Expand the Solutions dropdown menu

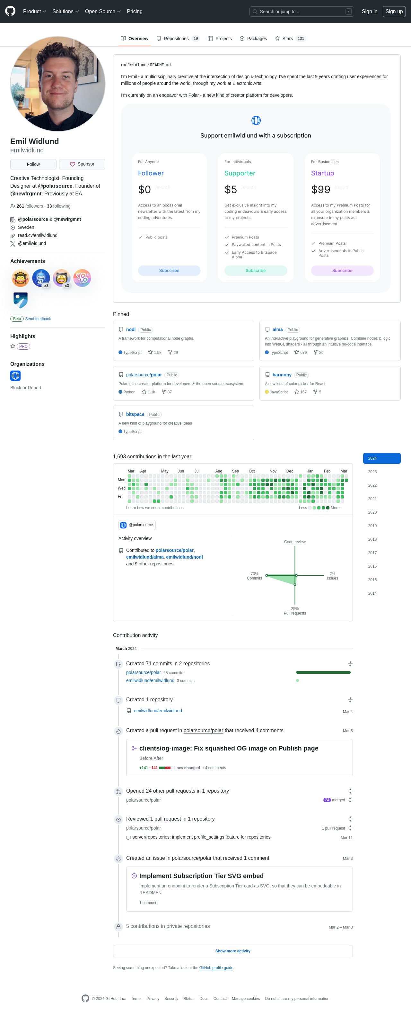click(x=66, y=12)
